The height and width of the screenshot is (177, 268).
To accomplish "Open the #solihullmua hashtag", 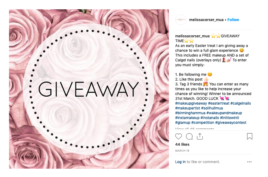I will tap(212, 108).
